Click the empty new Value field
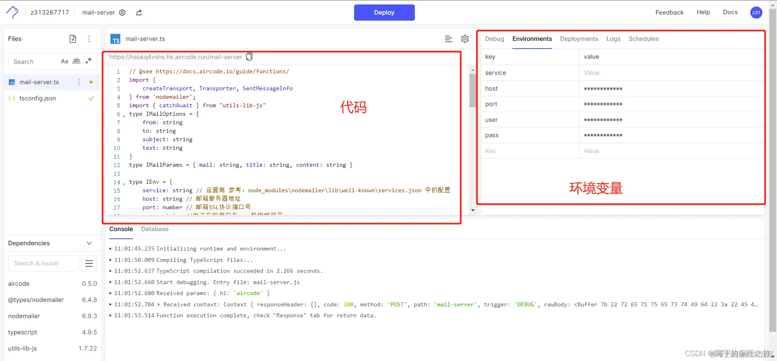Screen dimensions: 777x361 [671, 151]
